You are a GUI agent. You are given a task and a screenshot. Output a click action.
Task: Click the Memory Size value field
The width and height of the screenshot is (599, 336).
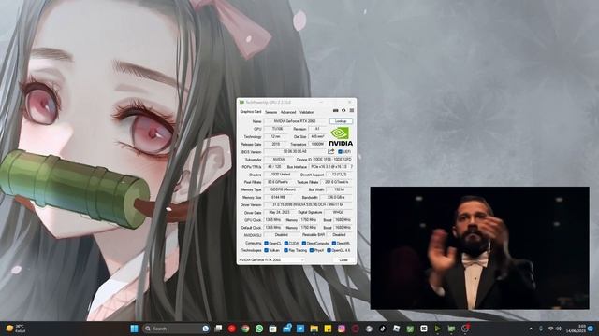click(x=279, y=197)
